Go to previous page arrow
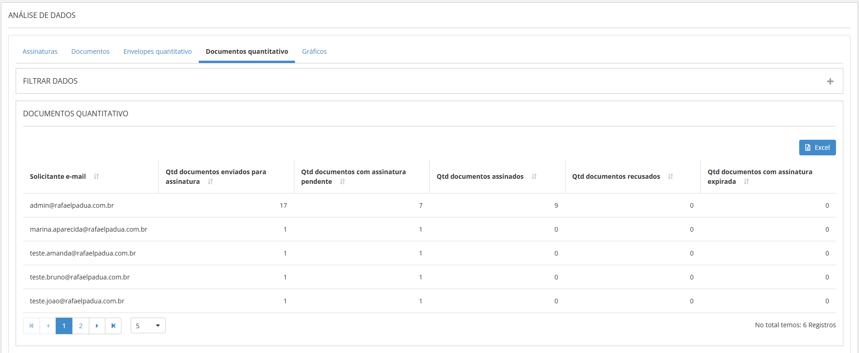This screenshot has height=353, width=859. [48, 326]
